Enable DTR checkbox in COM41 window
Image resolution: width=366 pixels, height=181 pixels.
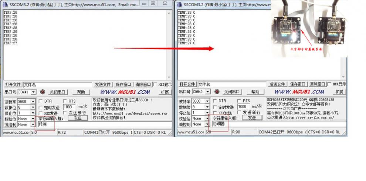(x=41, y=101)
